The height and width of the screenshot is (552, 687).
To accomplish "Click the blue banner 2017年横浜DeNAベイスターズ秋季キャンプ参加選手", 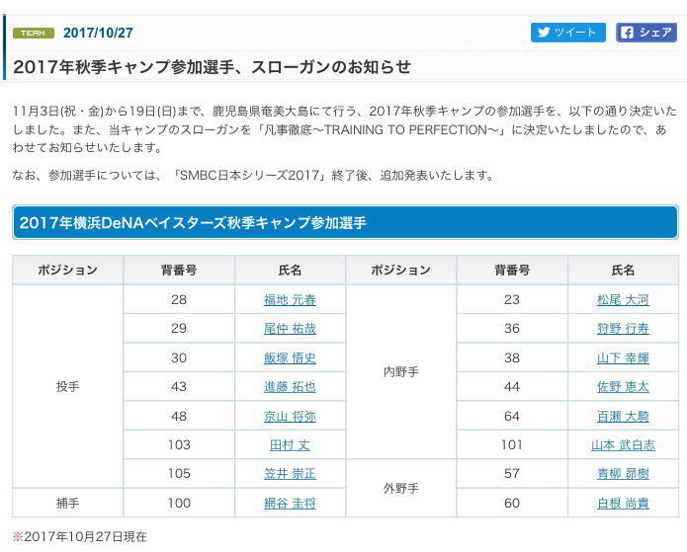I will [345, 222].
